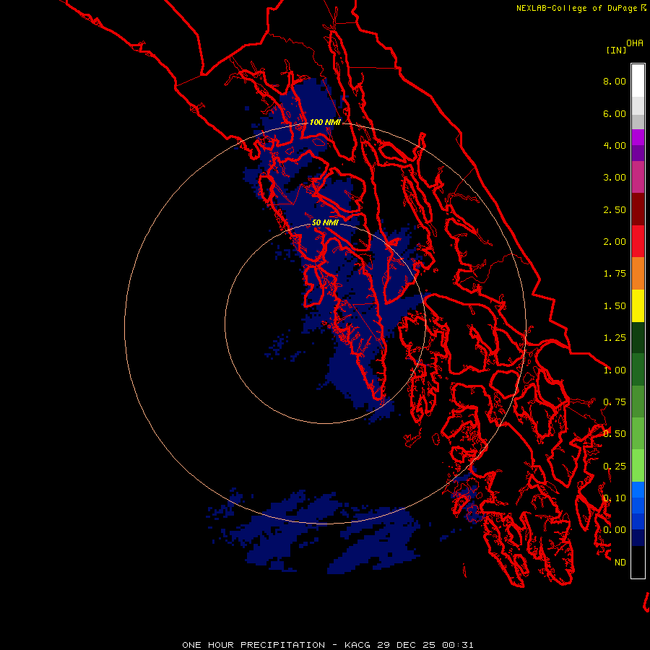Click the 1.00 legend value
The image size is (650, 650).
615,370
